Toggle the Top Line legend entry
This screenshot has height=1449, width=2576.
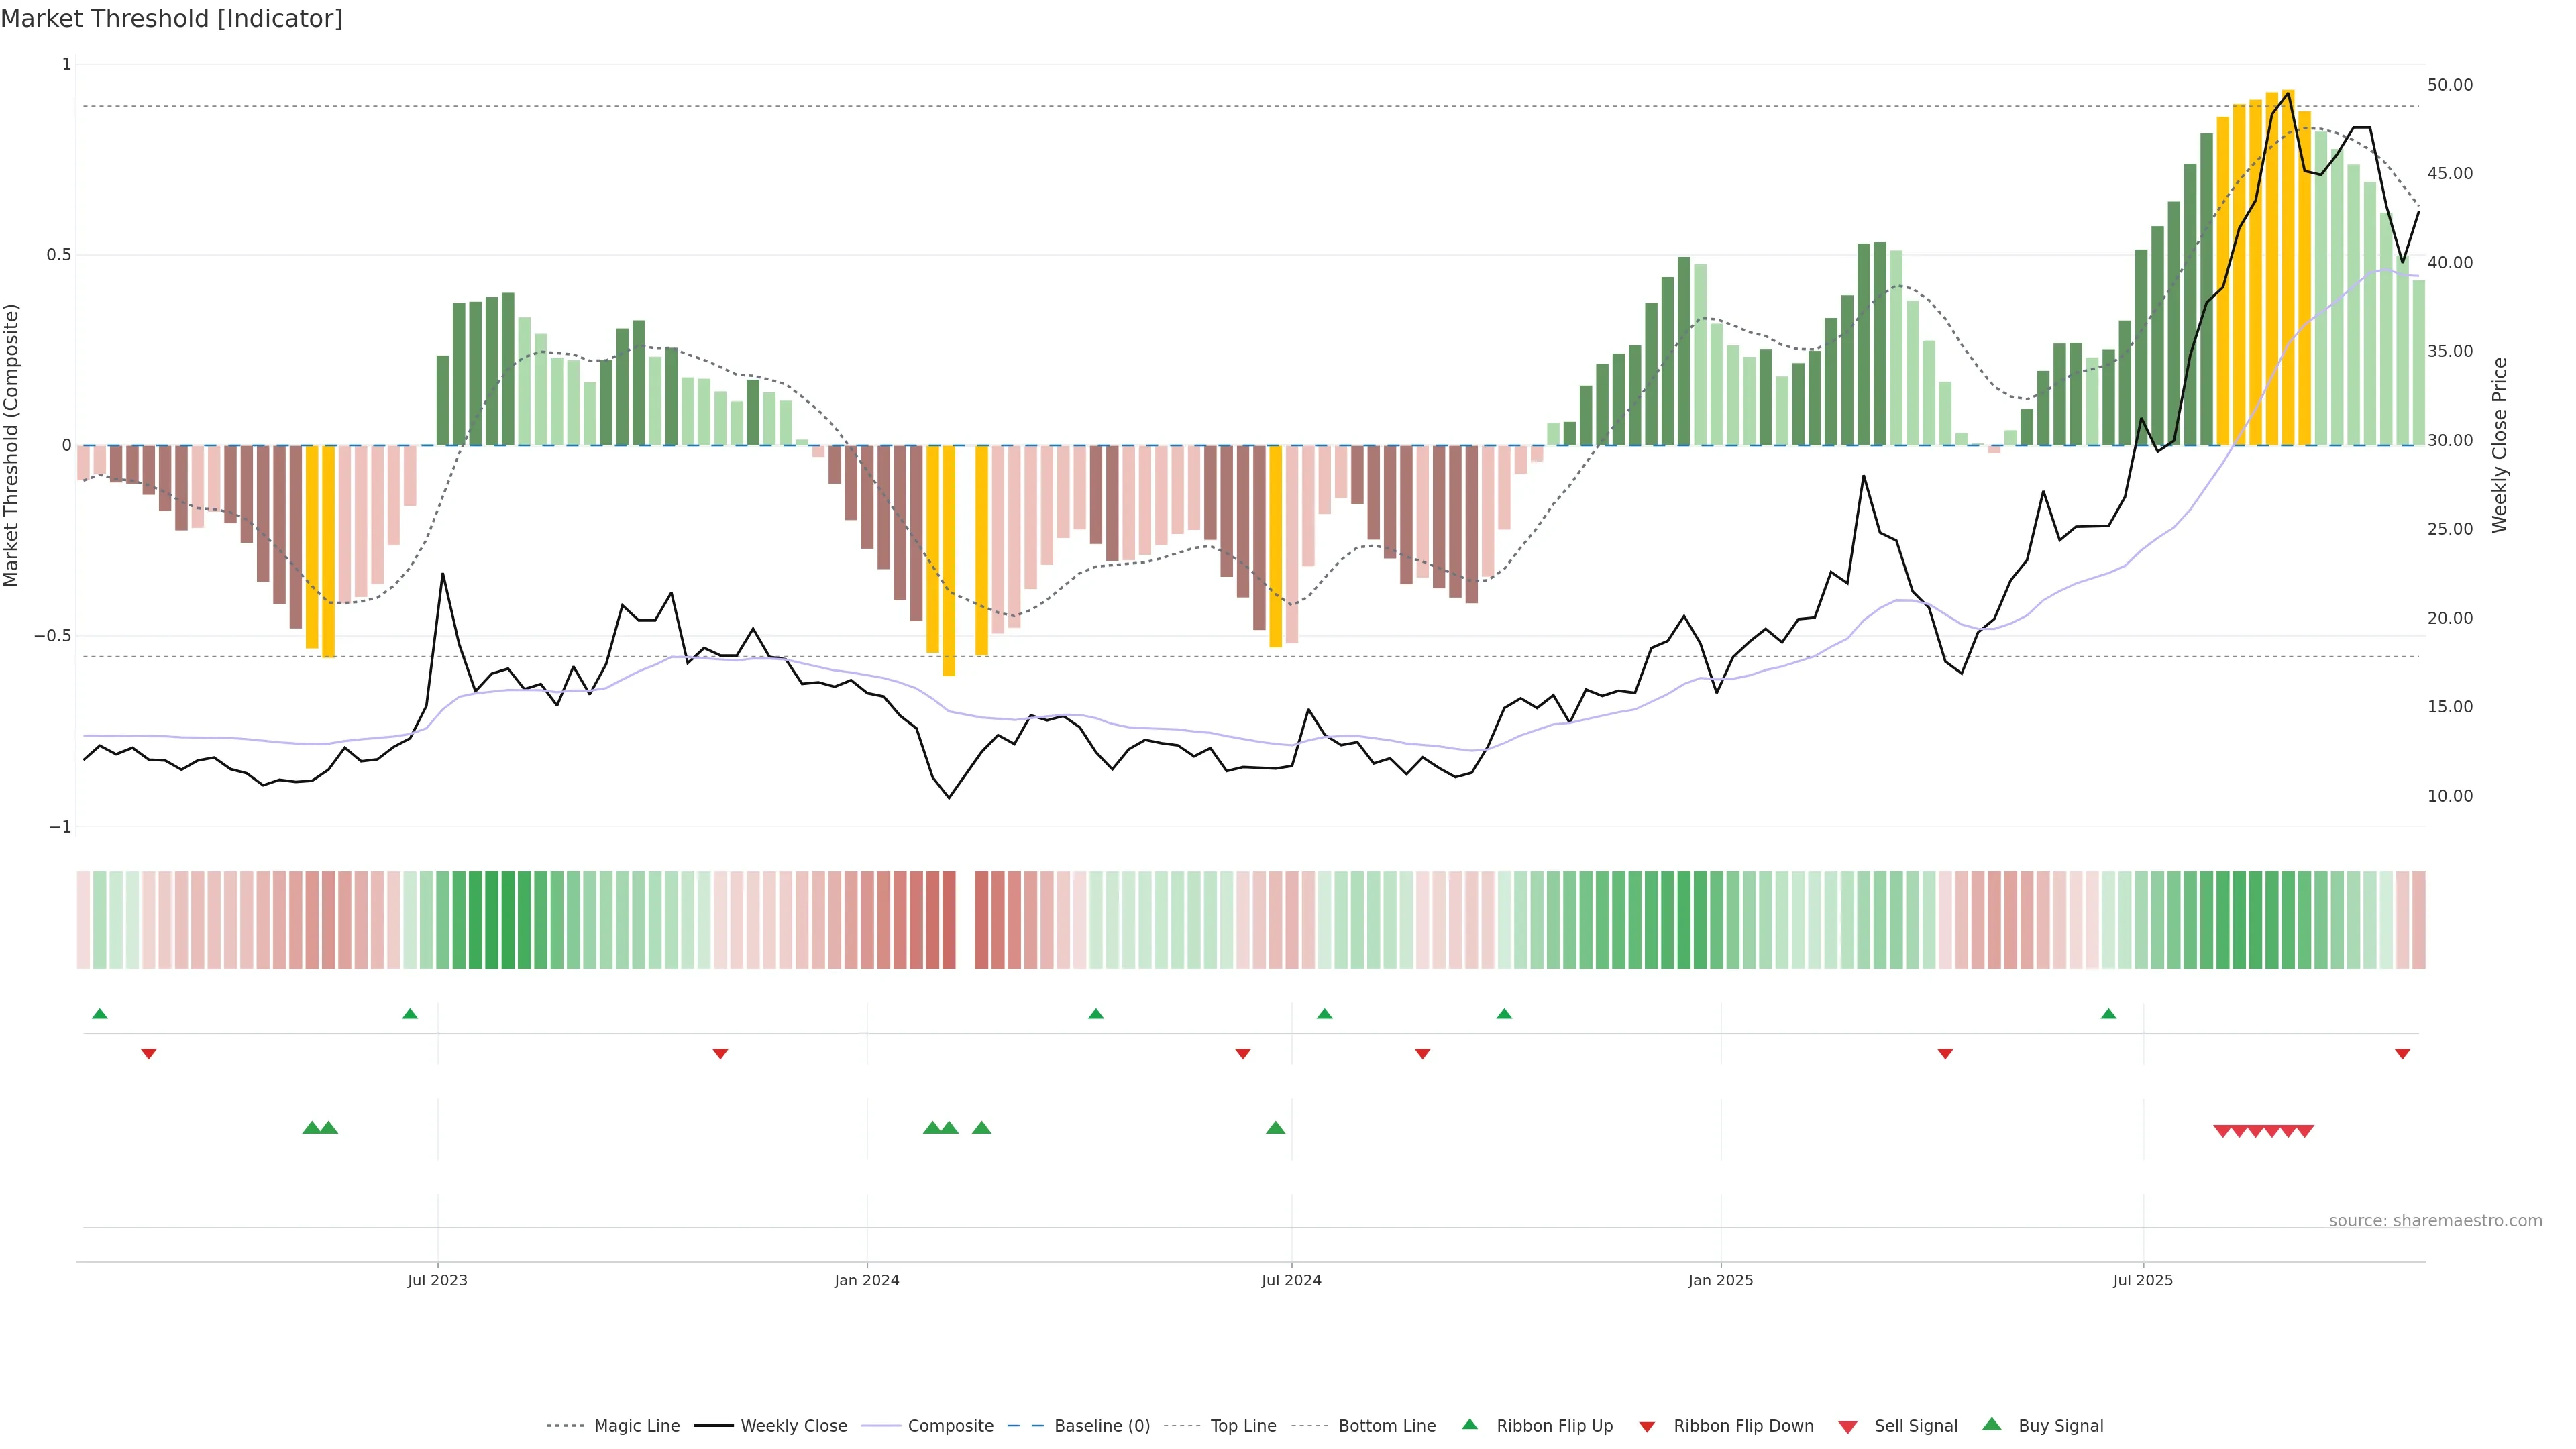pyautogui.click(x=1243, y=1426)
